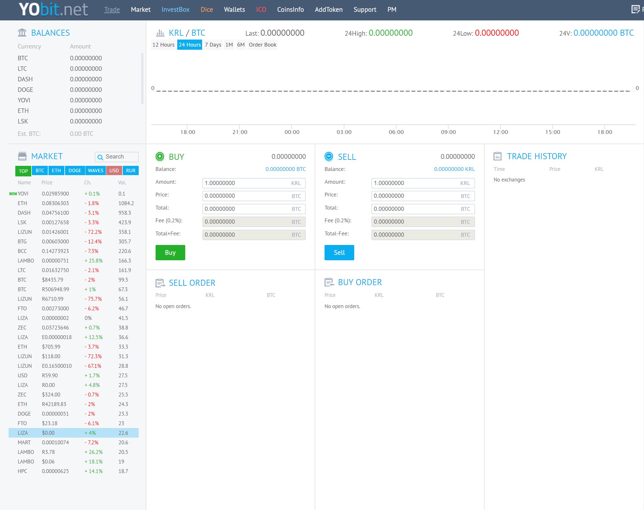
Task: Select the HPC market row
Action: [x=74, y=471]
